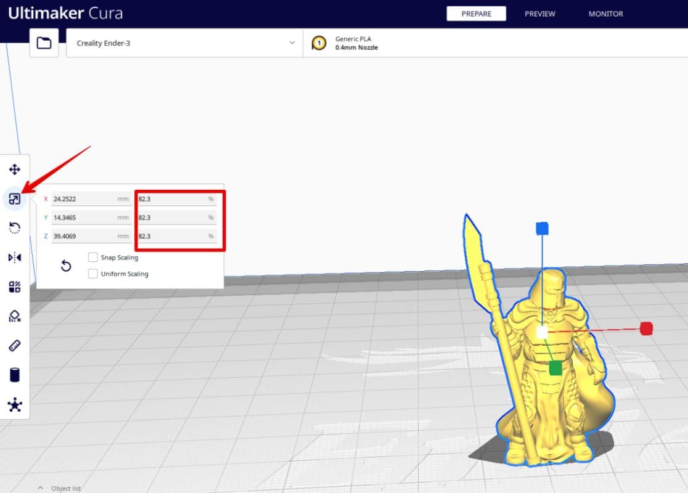Select the Rotate tool
Viewport: 688px width, 493px height.
click(15, 228)
